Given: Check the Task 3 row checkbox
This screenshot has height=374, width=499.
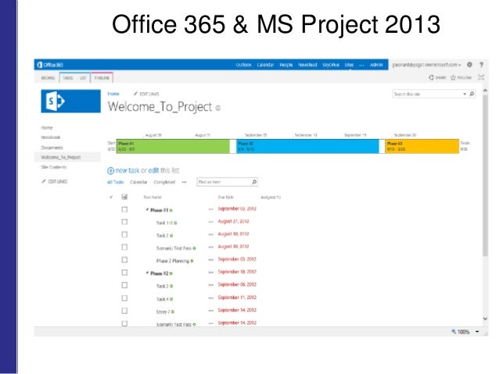Looking at the screenshot, I should point(124,285).
